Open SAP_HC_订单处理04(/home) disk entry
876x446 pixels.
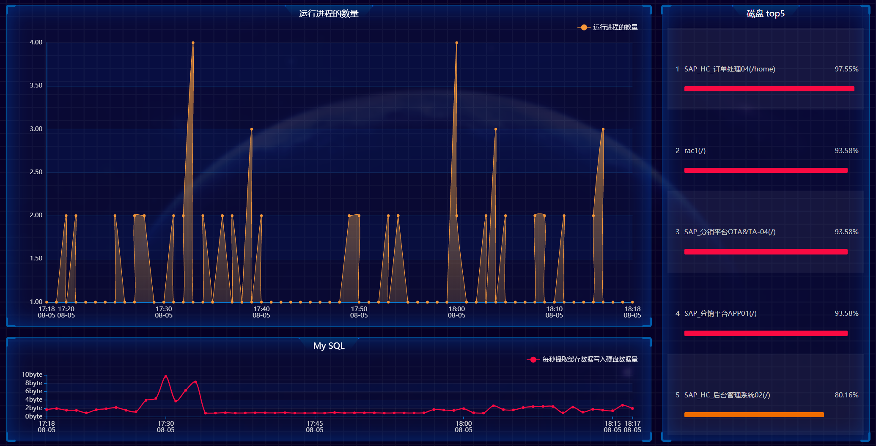point(729,69)
